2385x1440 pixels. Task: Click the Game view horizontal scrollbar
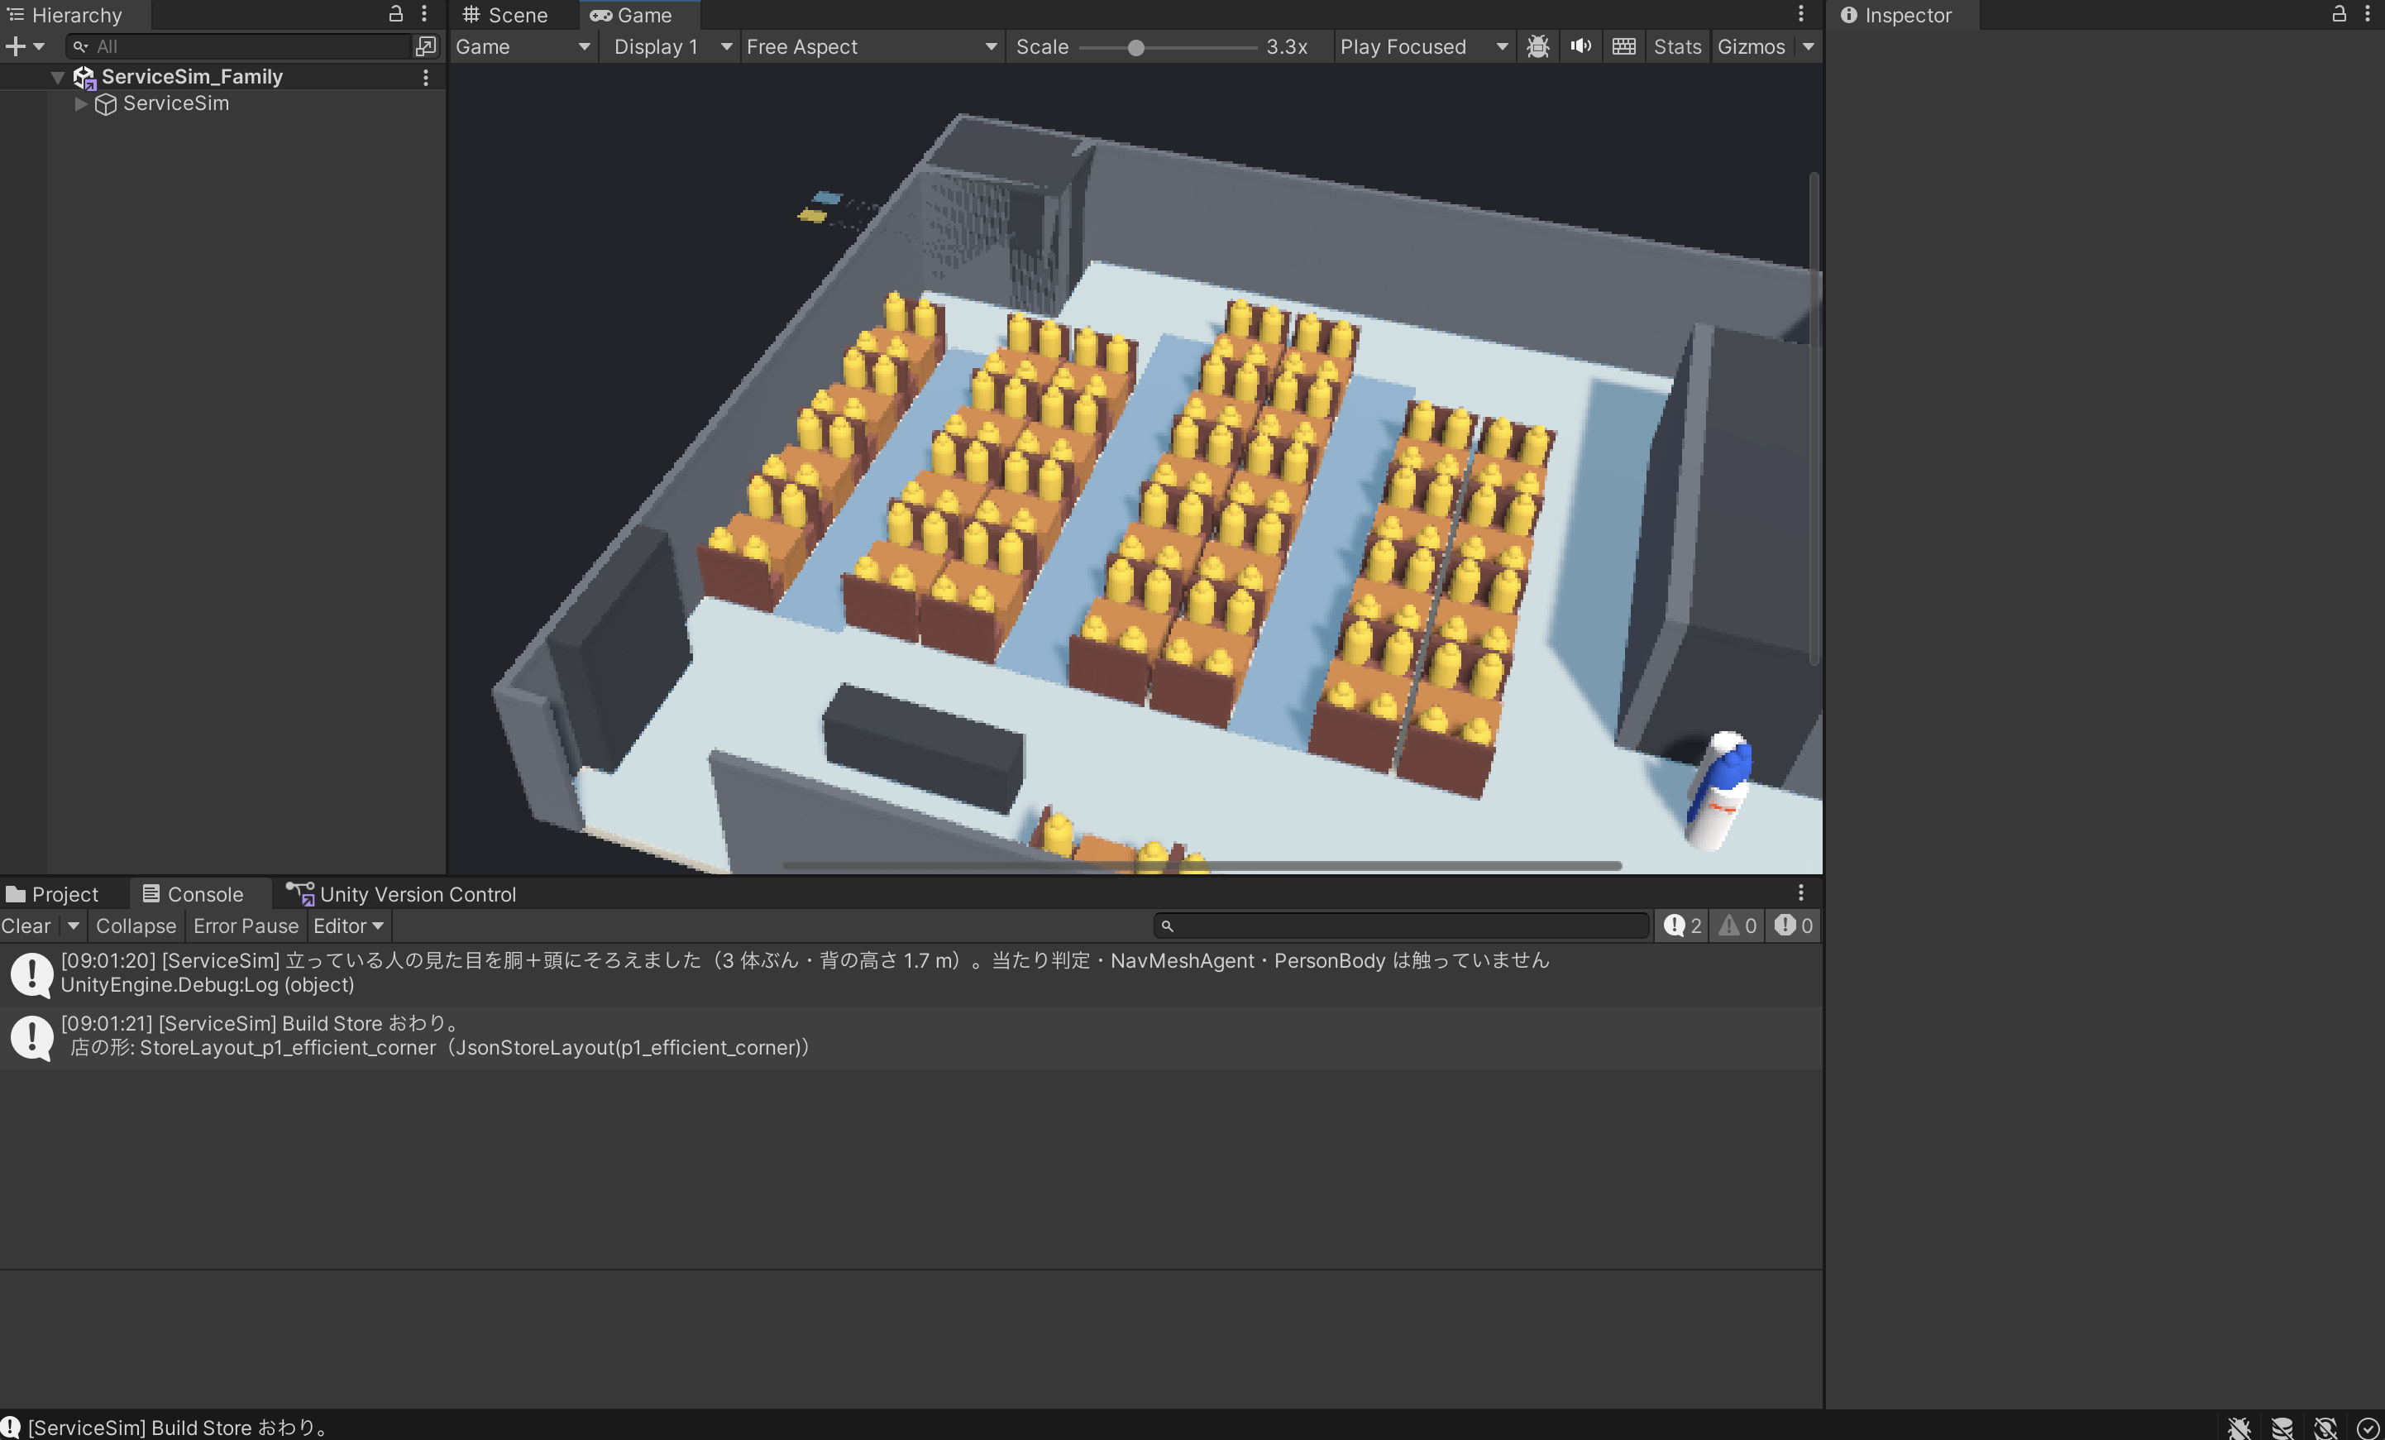pyautogui.click(x=1202, y=865)
